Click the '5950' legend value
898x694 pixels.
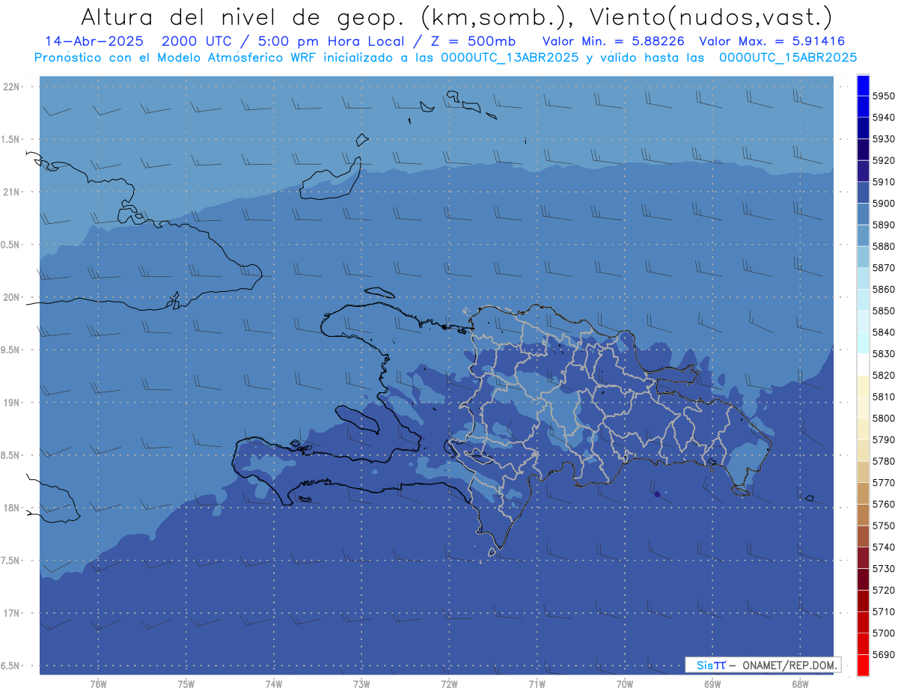[883, 96]
